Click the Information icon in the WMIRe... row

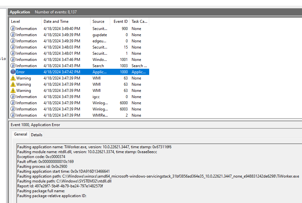(x=13, y=115)
